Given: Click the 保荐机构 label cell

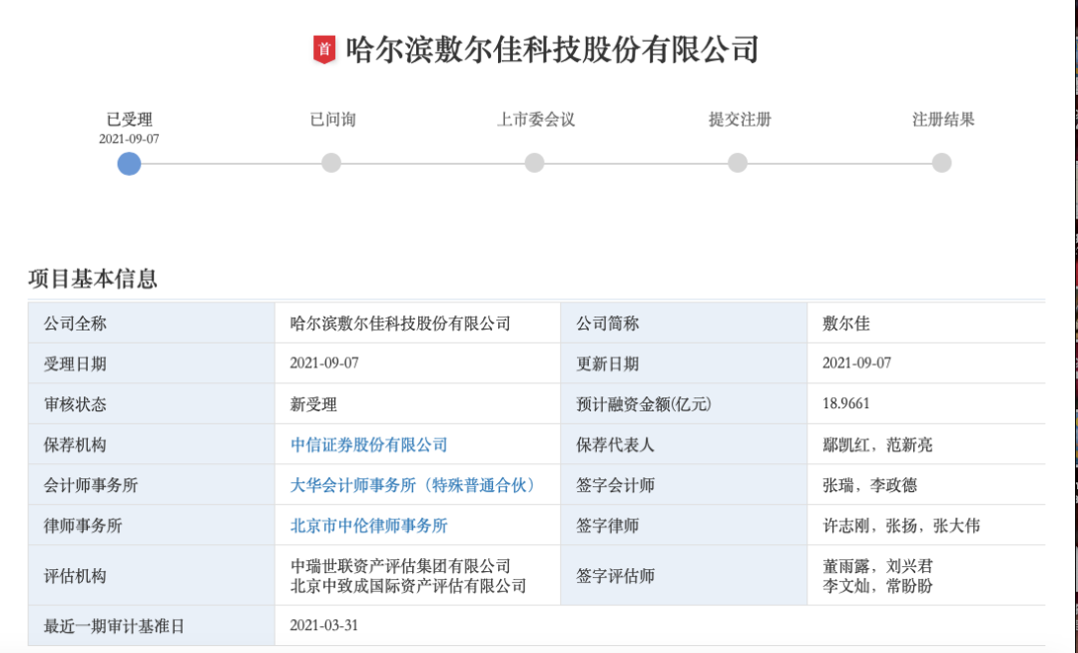Looking at the screenshot, I should click(x=152, y=444).
